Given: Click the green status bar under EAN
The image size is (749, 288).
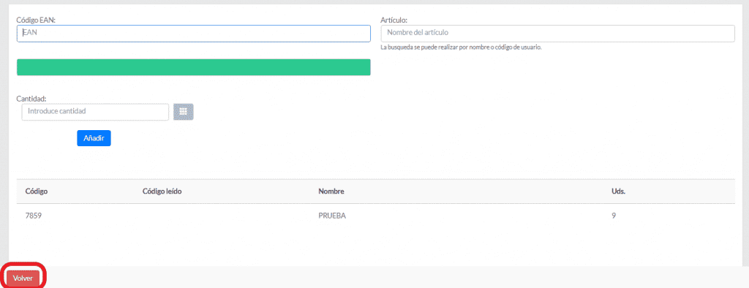Looking at the screenshot, I should (193, 67).
